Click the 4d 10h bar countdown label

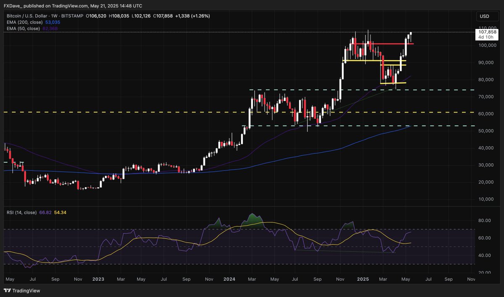[x=486, y=37]
